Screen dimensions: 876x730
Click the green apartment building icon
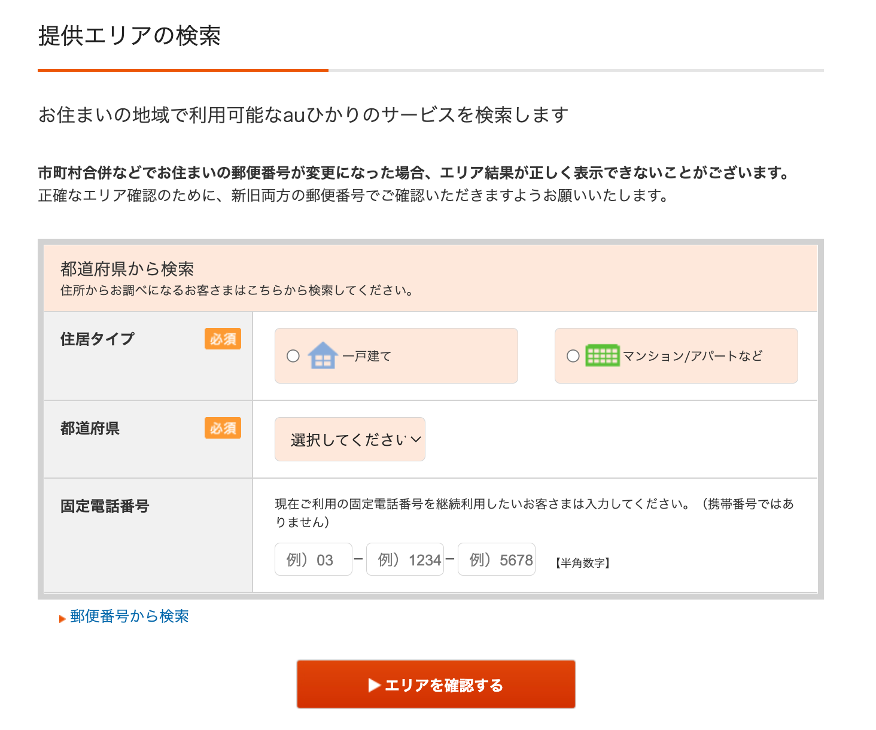click(x=603, y=355)
